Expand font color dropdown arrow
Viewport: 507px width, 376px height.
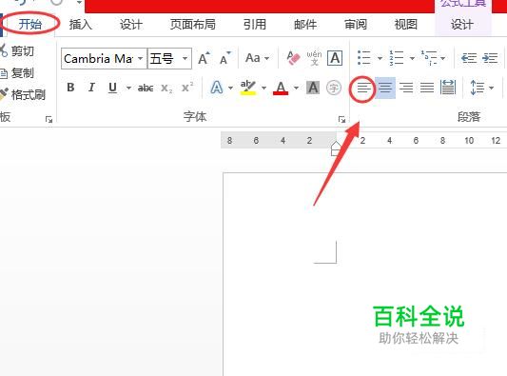coord(296,88)
